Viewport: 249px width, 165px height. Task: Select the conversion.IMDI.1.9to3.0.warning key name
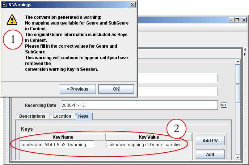coord(57,144)
